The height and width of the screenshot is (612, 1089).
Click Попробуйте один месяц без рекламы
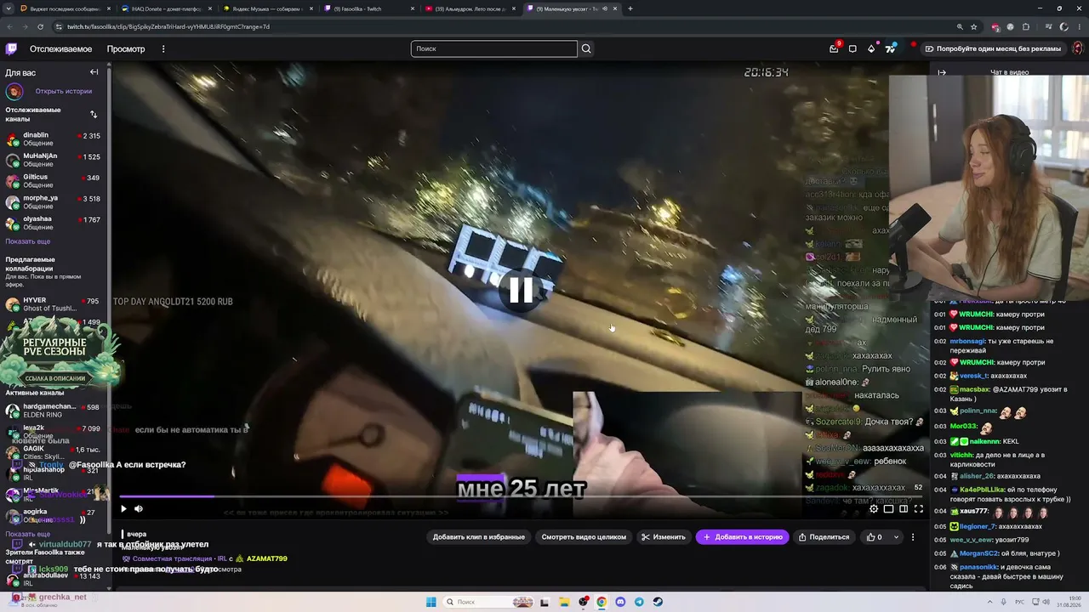[x=993, y=48]
